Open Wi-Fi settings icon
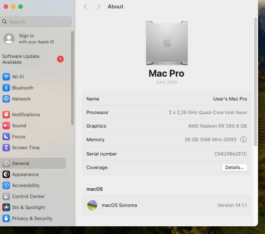The width and height of the screenshot is (265, 234). click(x=6, y=77)
